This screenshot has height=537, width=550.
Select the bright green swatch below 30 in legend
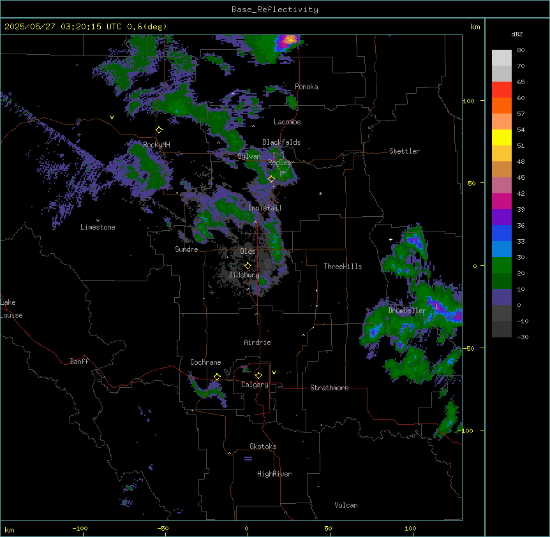502,265
